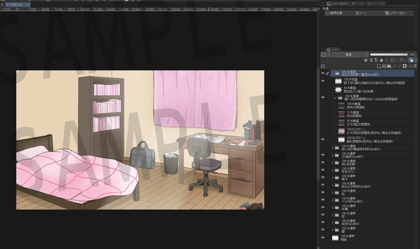
Task: Click the layer opacity slider
Action: pos(389,55)
